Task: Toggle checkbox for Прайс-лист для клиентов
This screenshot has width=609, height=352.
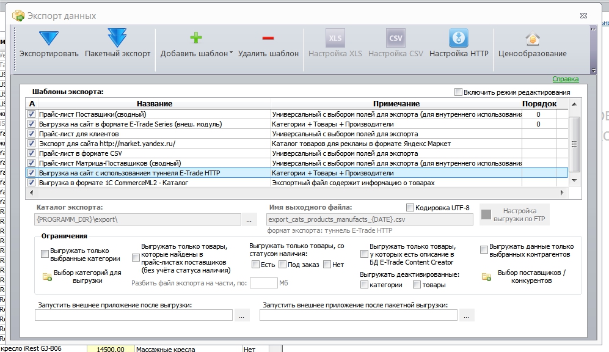Action: pos(32,134)
